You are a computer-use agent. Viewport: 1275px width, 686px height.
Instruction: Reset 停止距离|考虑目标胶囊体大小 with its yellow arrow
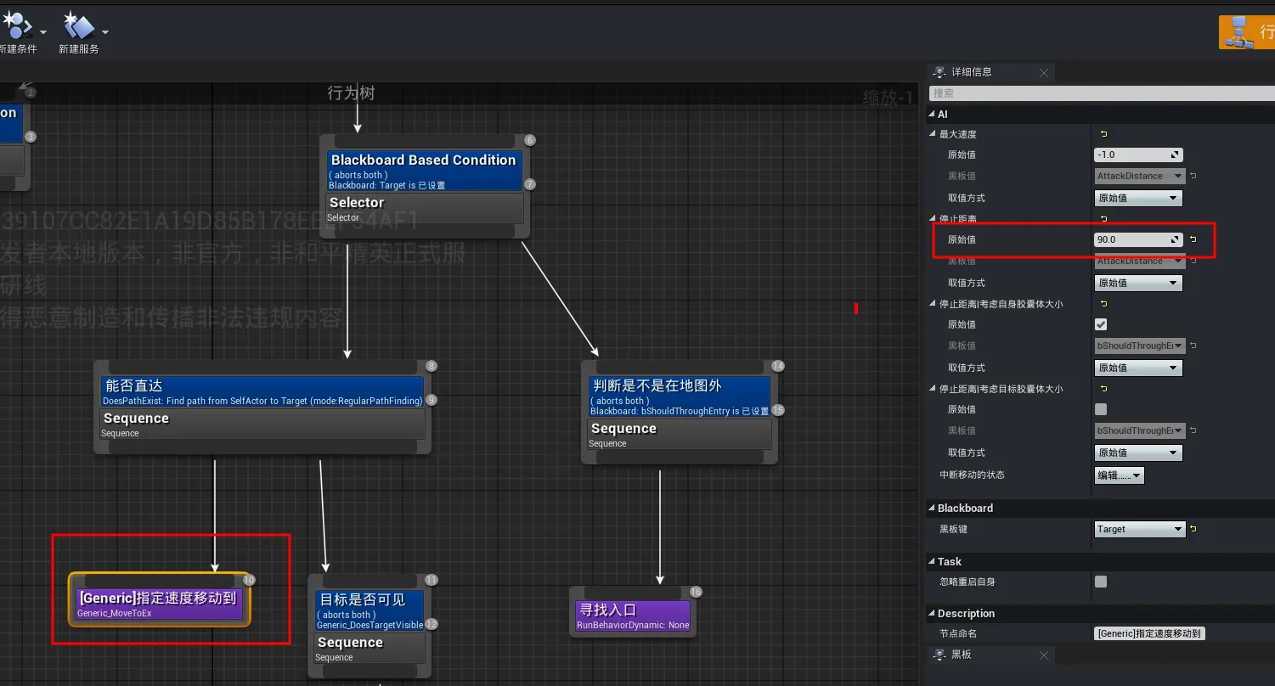tap(1103, 389)
